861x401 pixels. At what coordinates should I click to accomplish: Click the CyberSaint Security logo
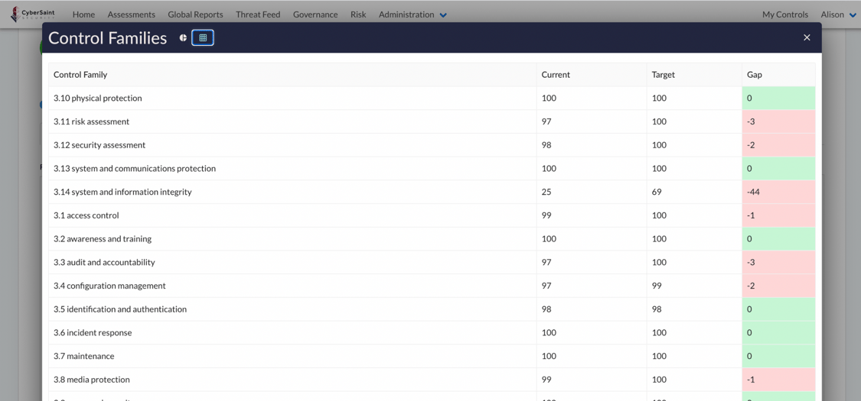[x=33, y=15]
